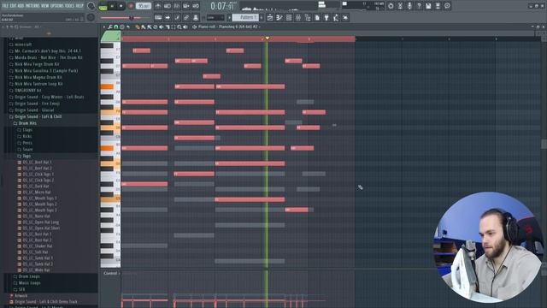
Task: Open the TOOLS menu
Action: pyautogui.click(x=69, y=6)
